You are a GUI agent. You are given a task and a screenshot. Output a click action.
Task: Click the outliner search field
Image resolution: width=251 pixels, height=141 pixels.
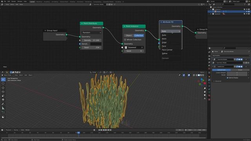click(x=228, y=4)
